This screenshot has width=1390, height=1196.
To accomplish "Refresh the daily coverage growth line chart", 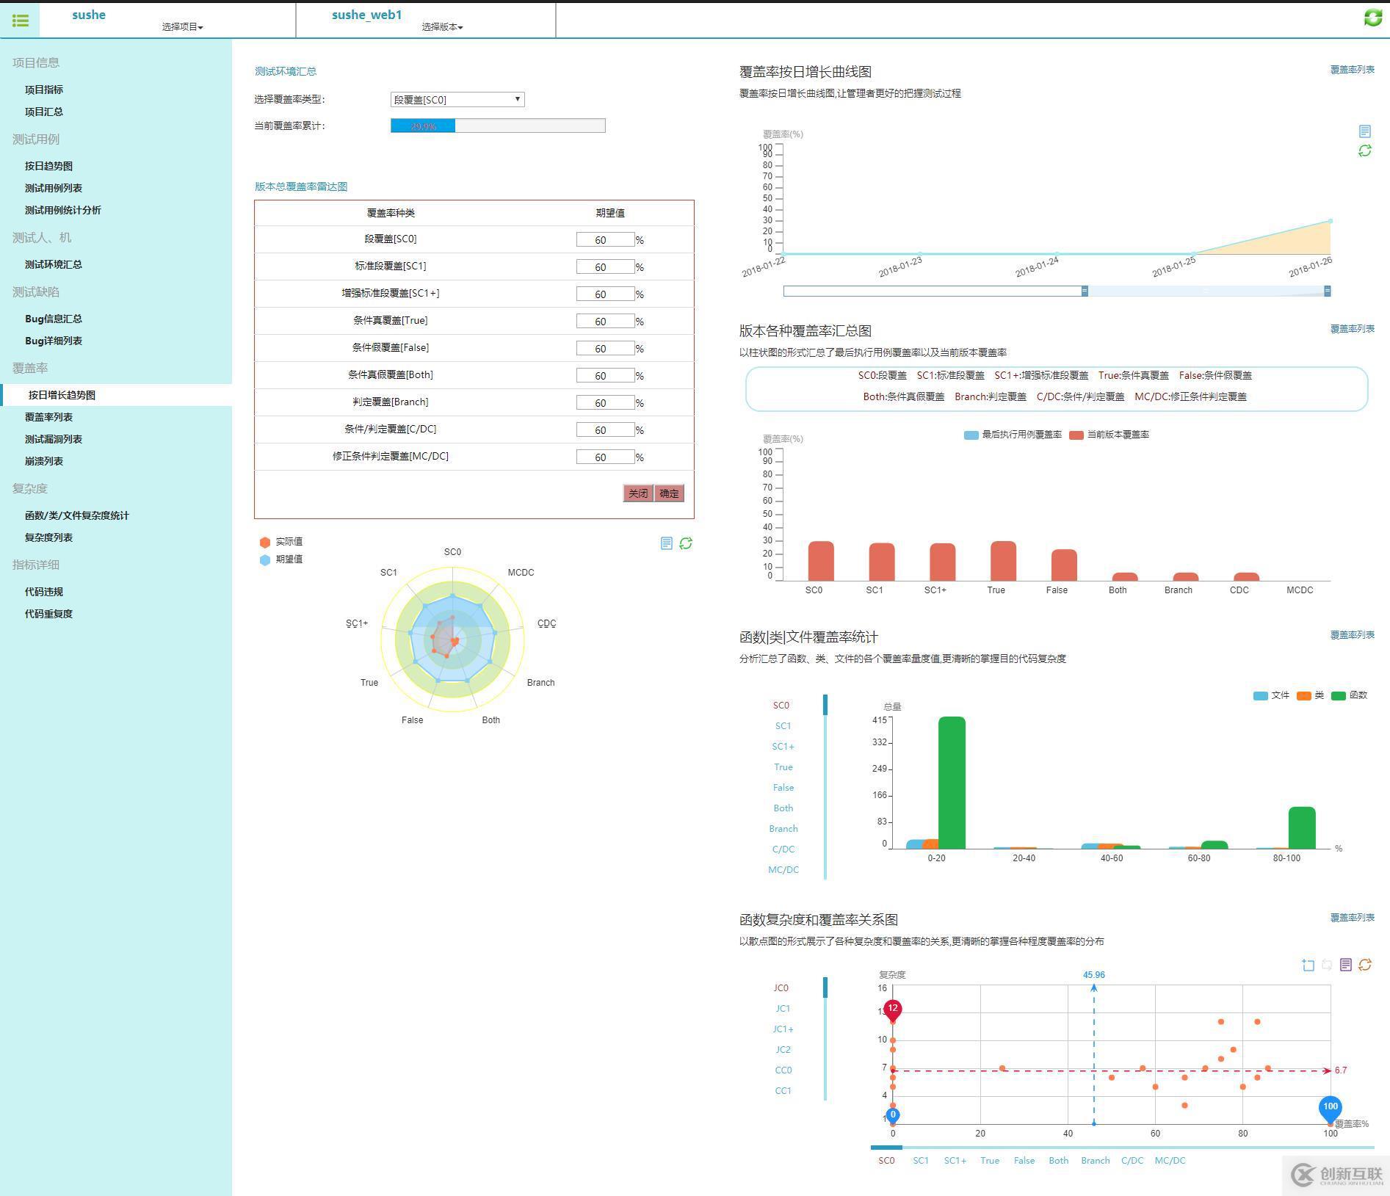I will point(1364,151).
